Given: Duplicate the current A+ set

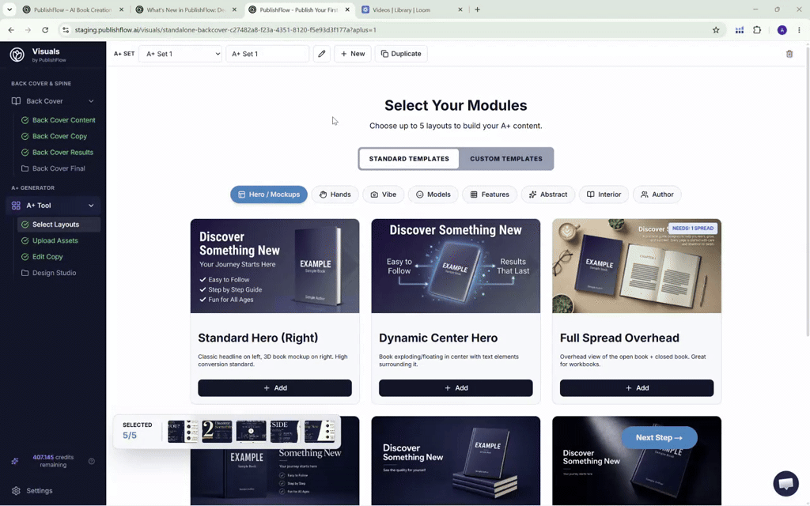Looking at the screenshot, I should tap(401, 54).
